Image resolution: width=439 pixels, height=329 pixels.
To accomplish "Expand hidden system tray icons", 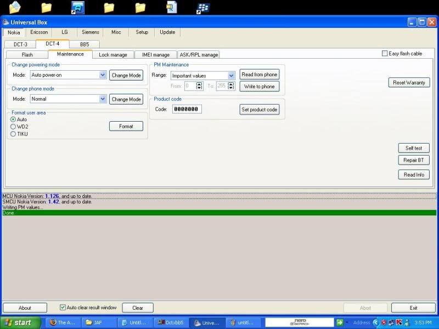I will tap(375, 322).
